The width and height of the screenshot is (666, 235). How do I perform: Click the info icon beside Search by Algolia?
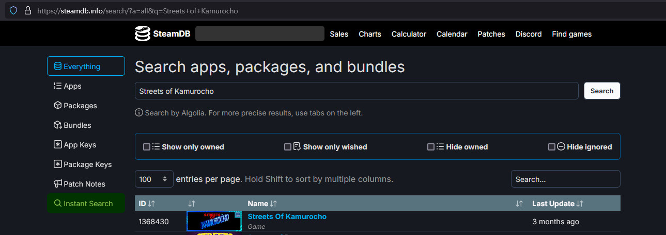(x=138, y=112)
